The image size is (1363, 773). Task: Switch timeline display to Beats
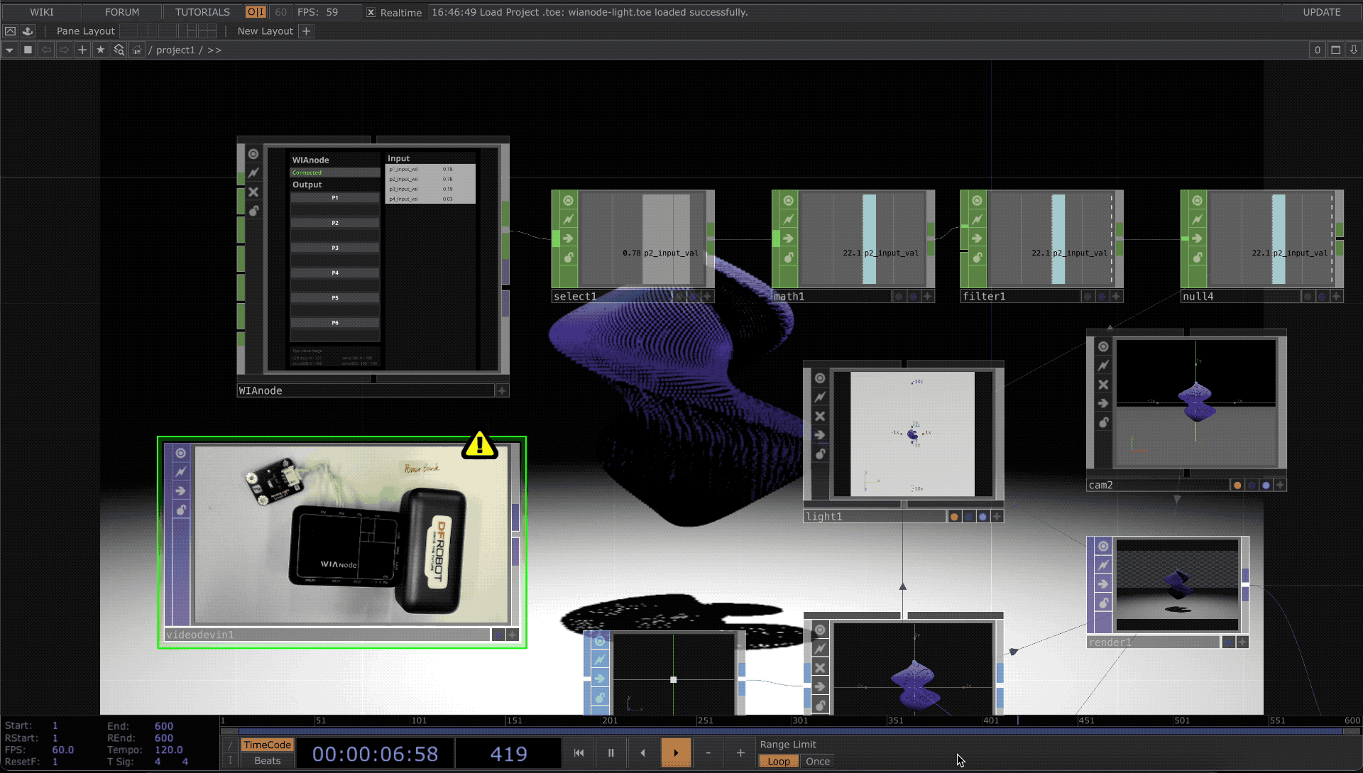267,761
